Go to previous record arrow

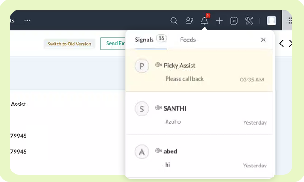282,44
